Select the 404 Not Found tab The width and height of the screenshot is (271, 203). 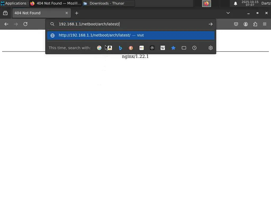tap(42, 13)
